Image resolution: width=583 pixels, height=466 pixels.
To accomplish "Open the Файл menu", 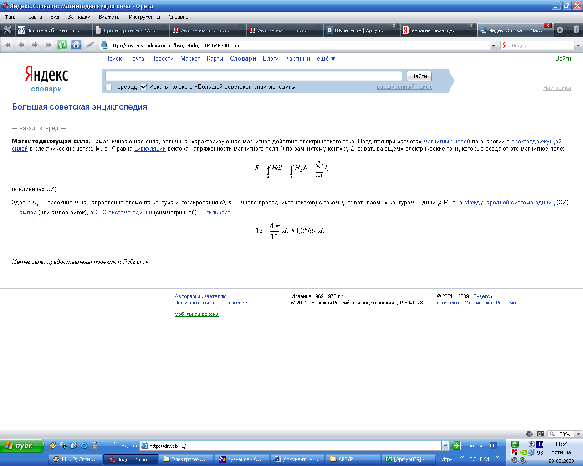I will [x=10, y=17].
